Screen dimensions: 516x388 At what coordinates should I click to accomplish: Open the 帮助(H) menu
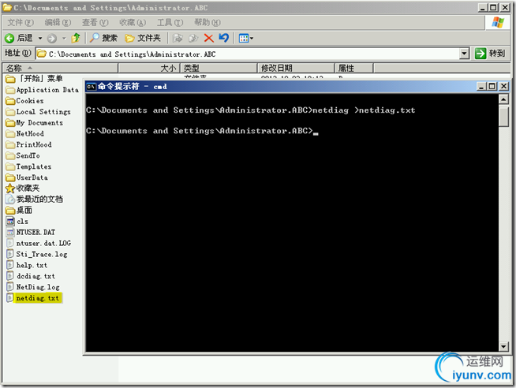[x=208, y=22]
